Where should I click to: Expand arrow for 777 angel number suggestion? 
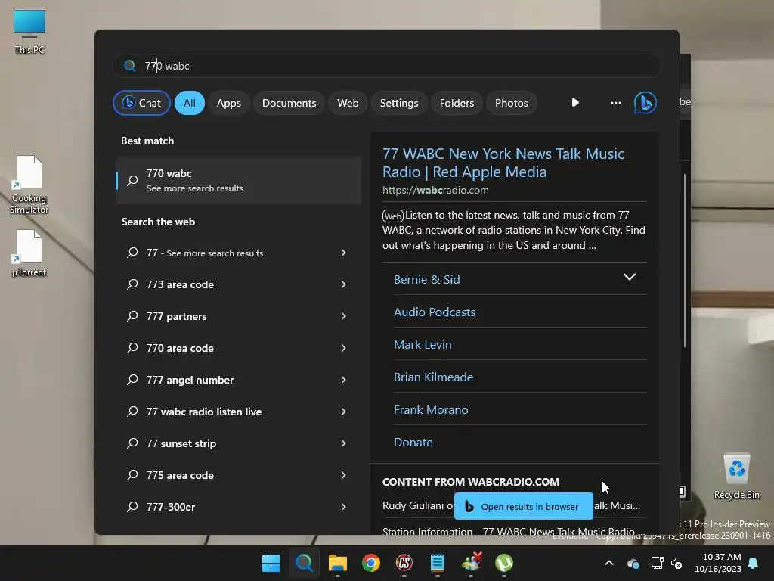344,380
